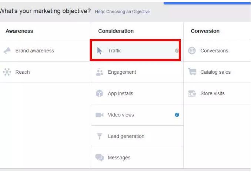Open the Video views info icon
This screenshot has width=251, height=172.
(x=177, y=115)
